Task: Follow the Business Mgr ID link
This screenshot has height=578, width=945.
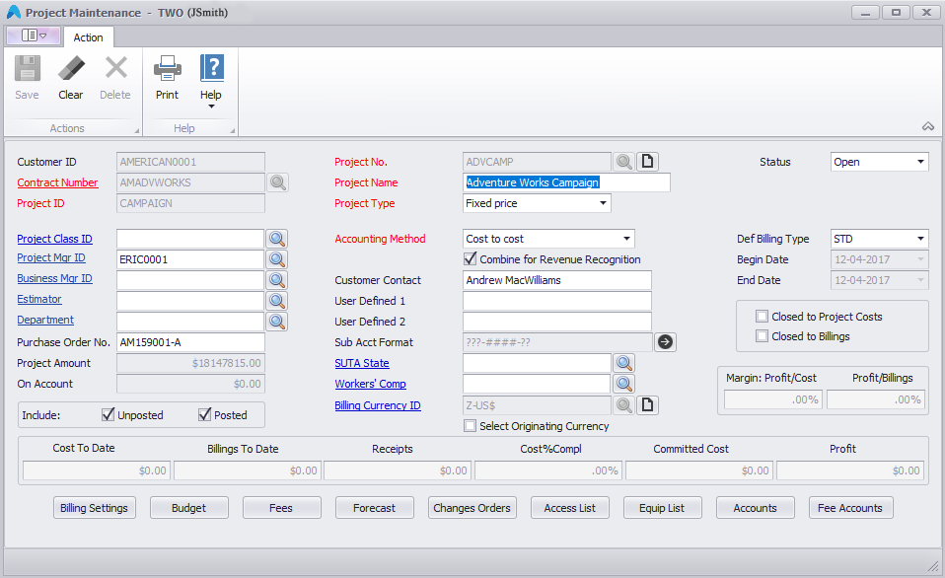Action: pos(54,278)
